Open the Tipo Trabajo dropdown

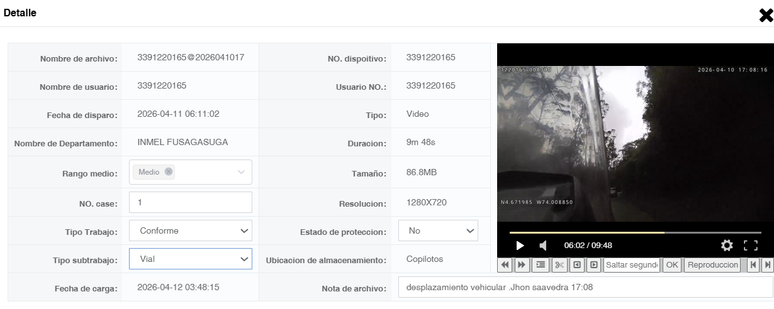coord(191,230)
